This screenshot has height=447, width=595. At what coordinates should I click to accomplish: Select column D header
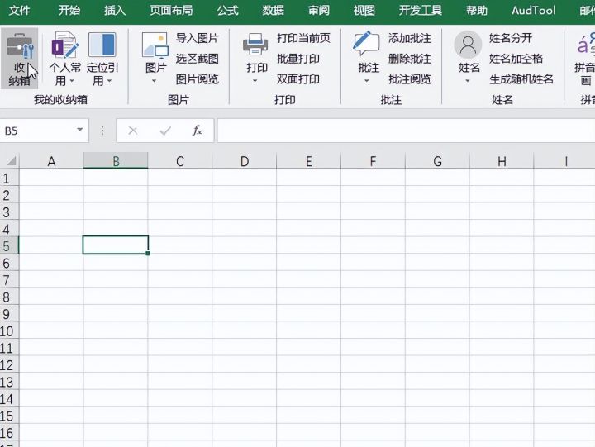click(245, 161)
